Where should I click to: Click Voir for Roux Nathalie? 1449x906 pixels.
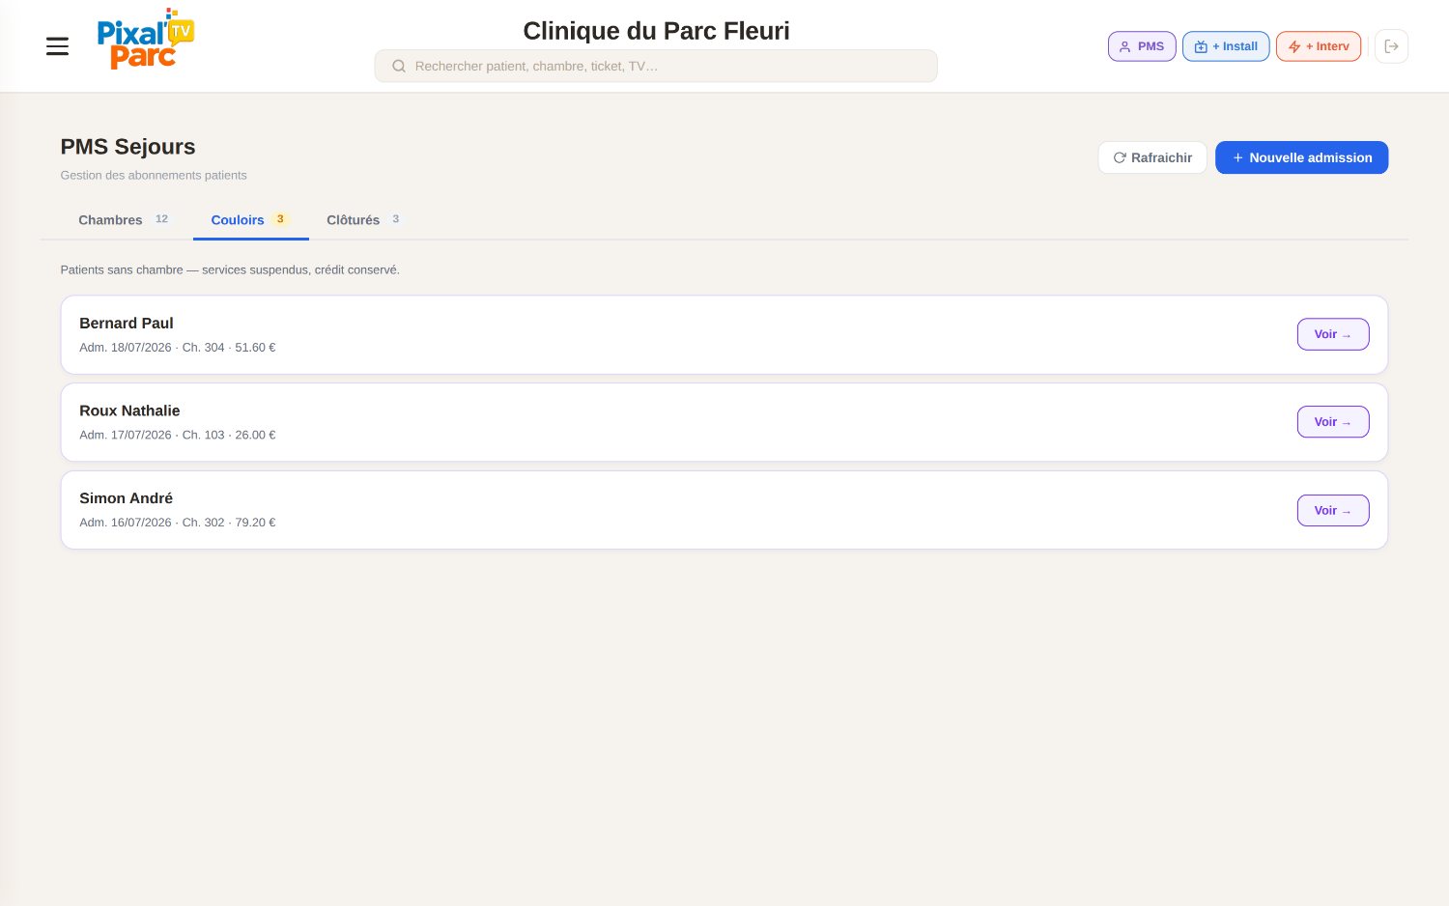pyautogui.click(x=1332, y=422)
